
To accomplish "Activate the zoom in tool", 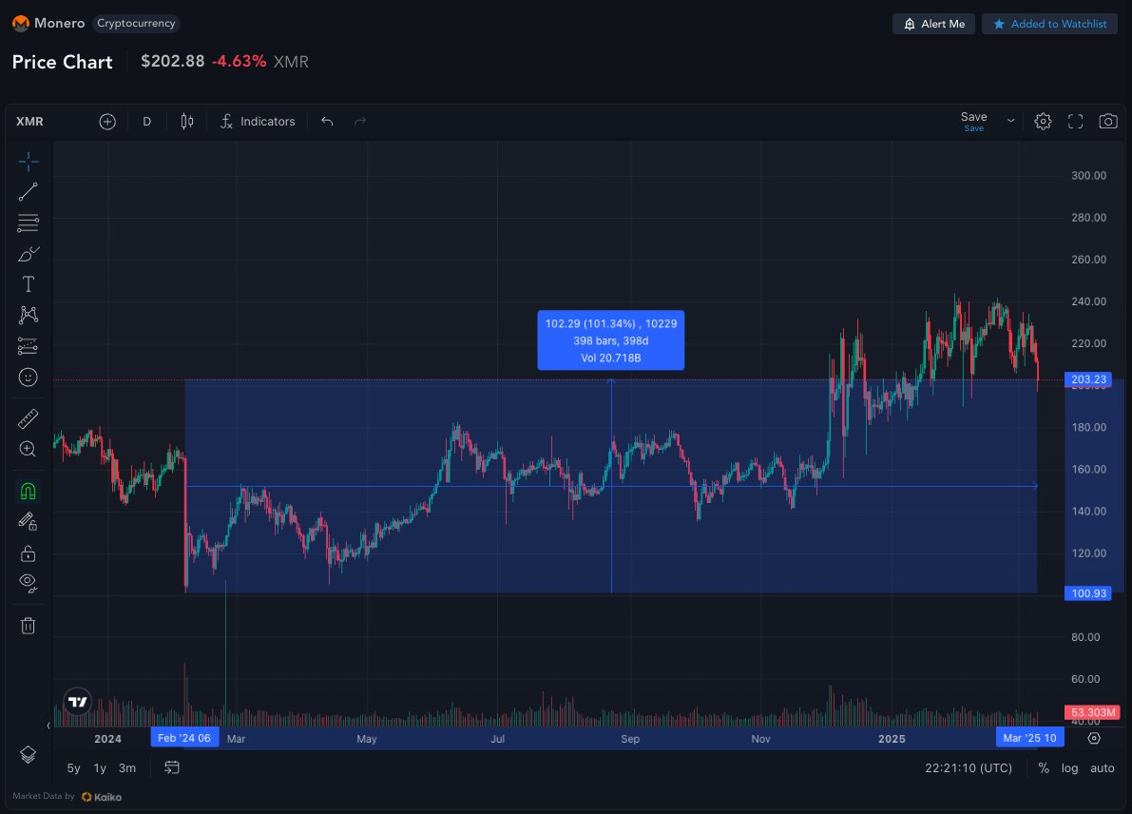I will [29, 449].
